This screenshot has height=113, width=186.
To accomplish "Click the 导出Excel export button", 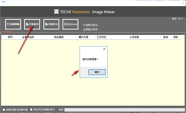I will [x=70, y=24].
